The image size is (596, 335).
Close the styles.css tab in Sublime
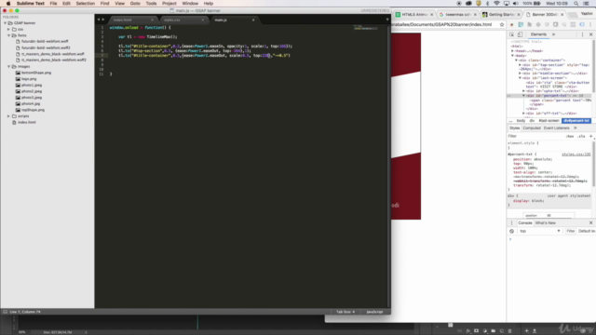(x=203, y=20)
